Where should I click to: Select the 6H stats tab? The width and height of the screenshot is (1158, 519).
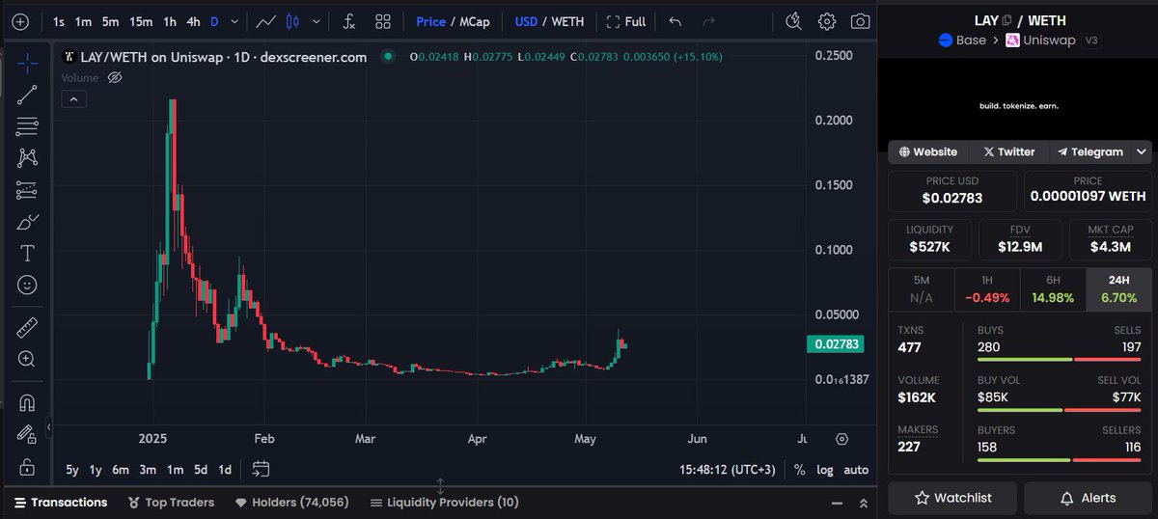[x=1053, y=290]
